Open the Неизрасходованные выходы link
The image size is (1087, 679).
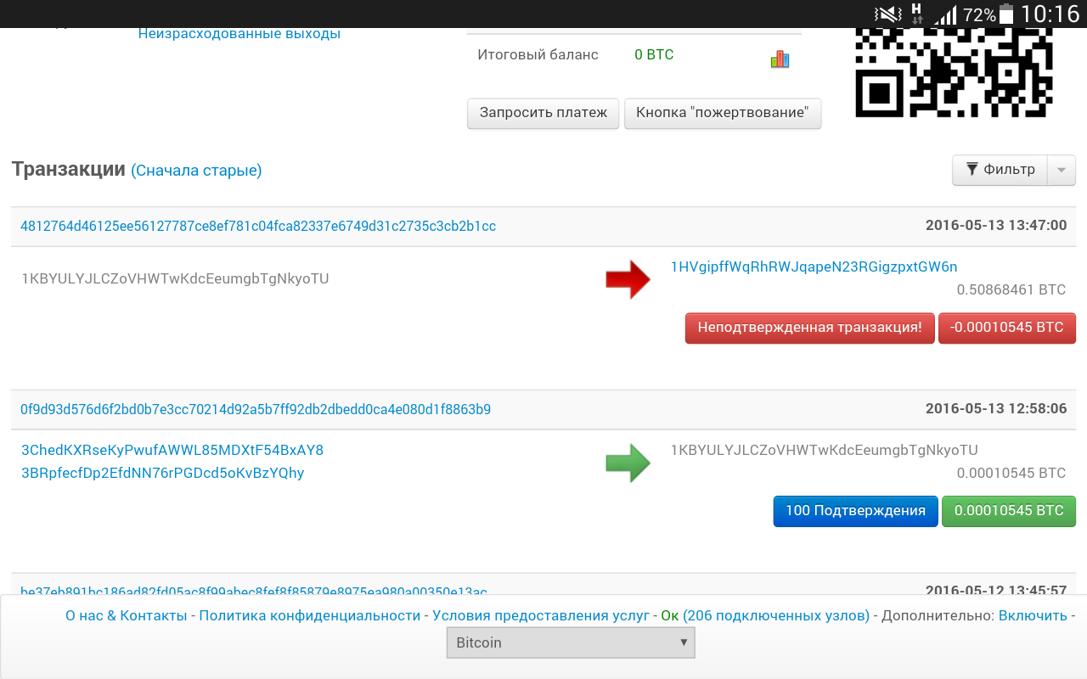click(x=239, y=34)
